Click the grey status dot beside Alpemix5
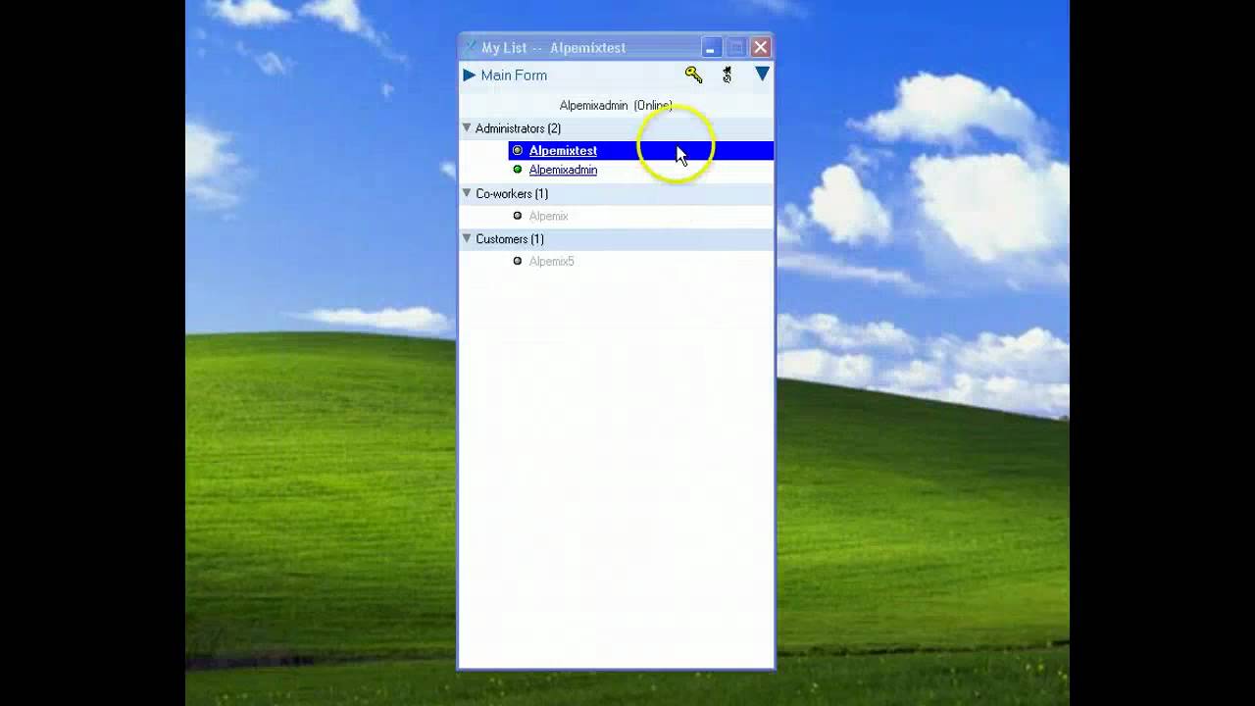The width and height of the screenshot is (1255, 706). tap(518, 261)
